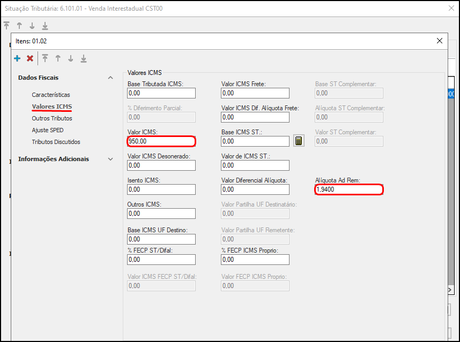Click the Valor ICMS input field
This screenshot has width=460, height=342.
pos(161,141)
